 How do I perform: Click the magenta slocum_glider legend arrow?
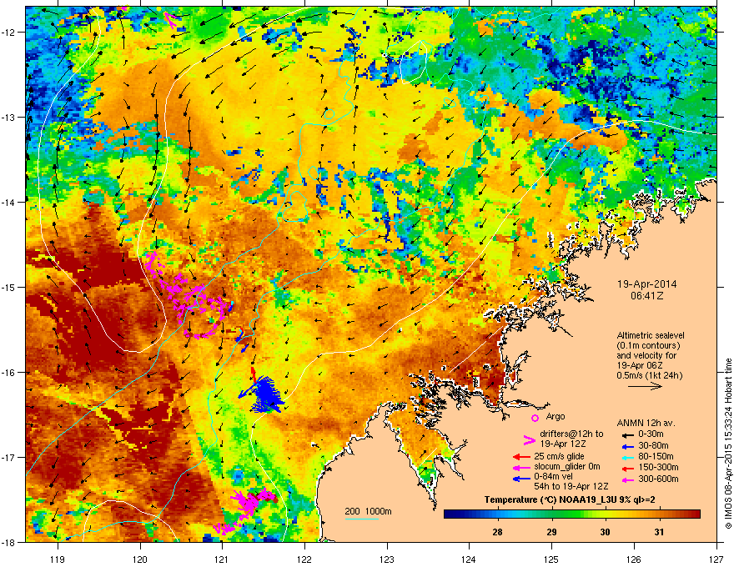[521, 467]
